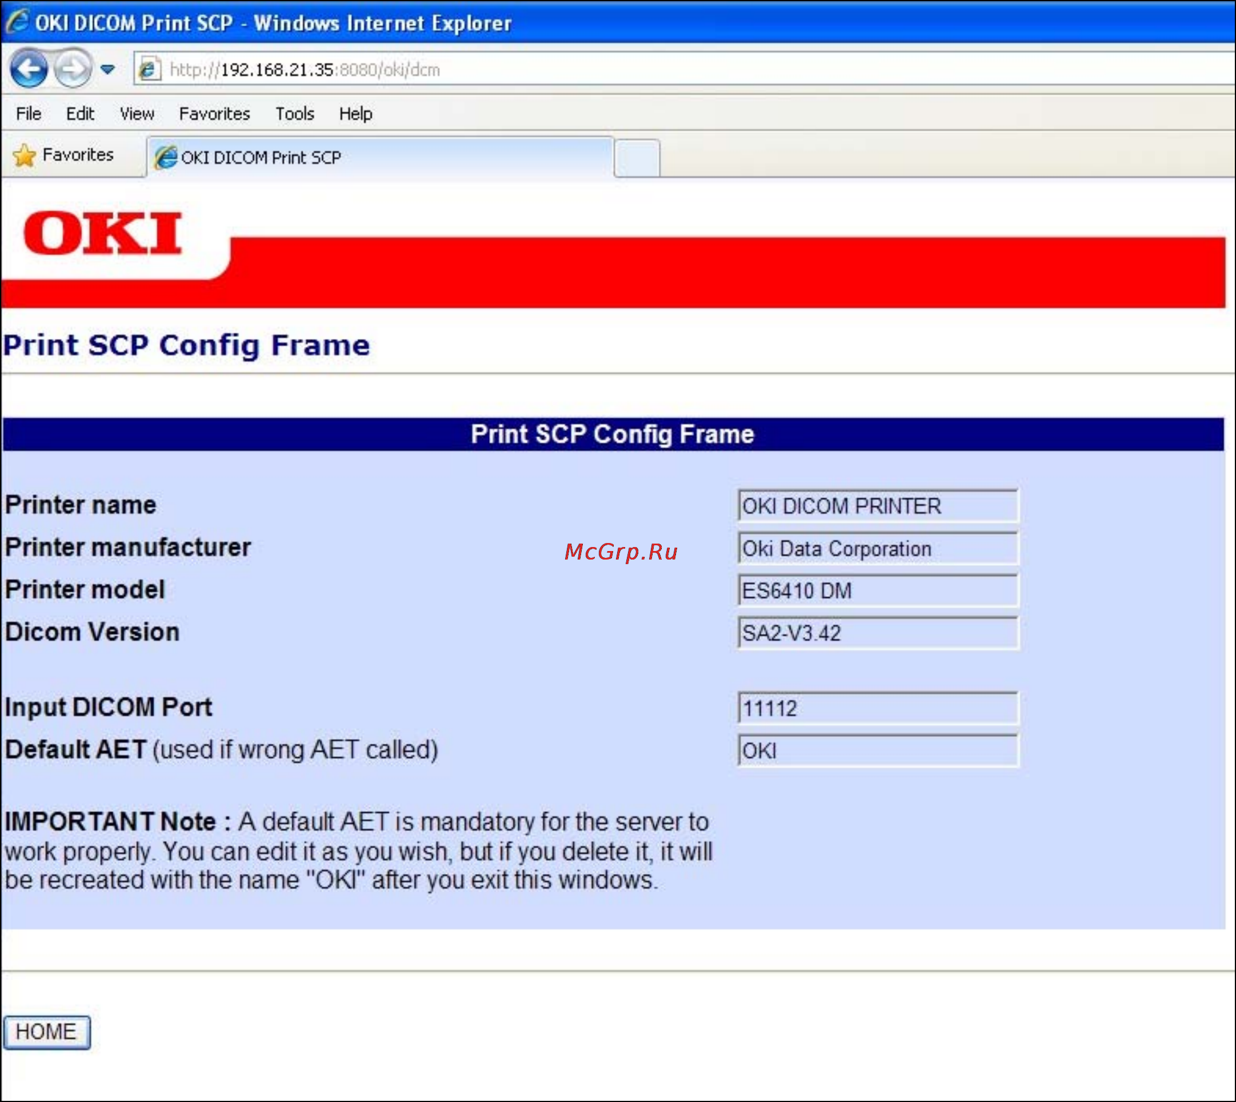This screenshot has height=1102, width=1236.
Task: Click the Printer manufacturer label
Action: 128,548
